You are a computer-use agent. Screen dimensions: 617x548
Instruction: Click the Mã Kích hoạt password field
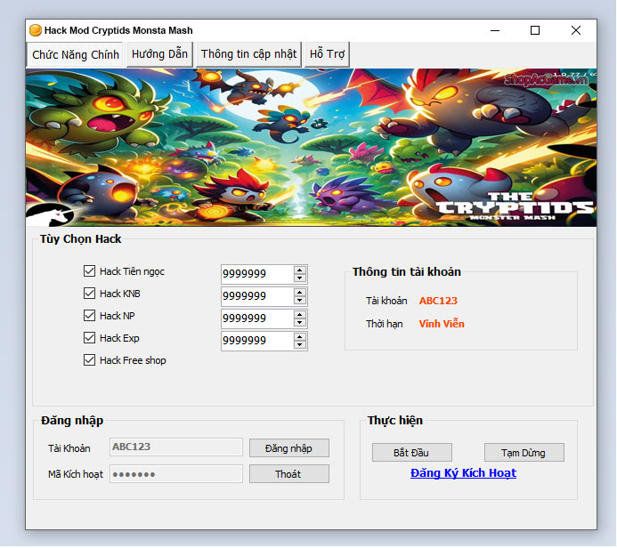(x=176, y=474)
